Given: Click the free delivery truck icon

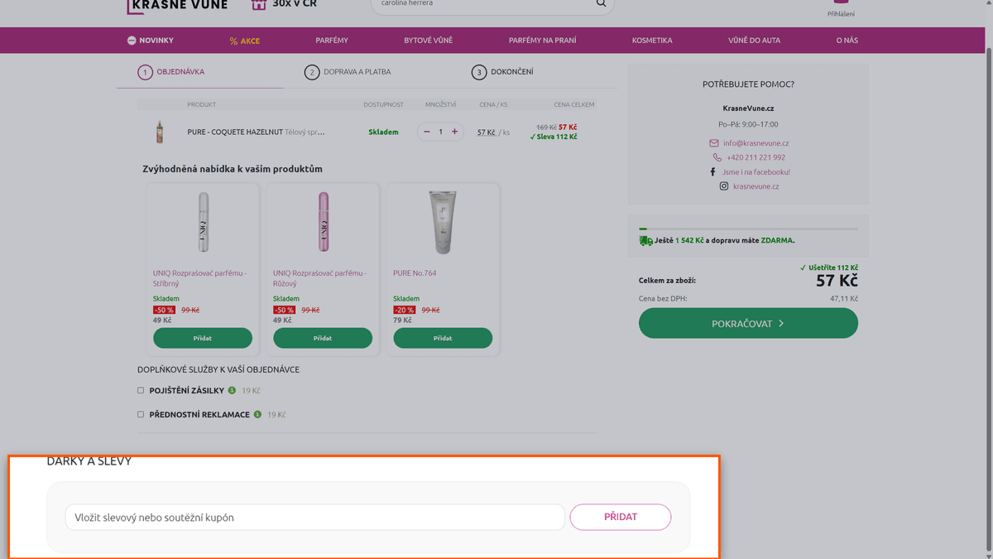Looking at the screenshot, I should (645, 240).
